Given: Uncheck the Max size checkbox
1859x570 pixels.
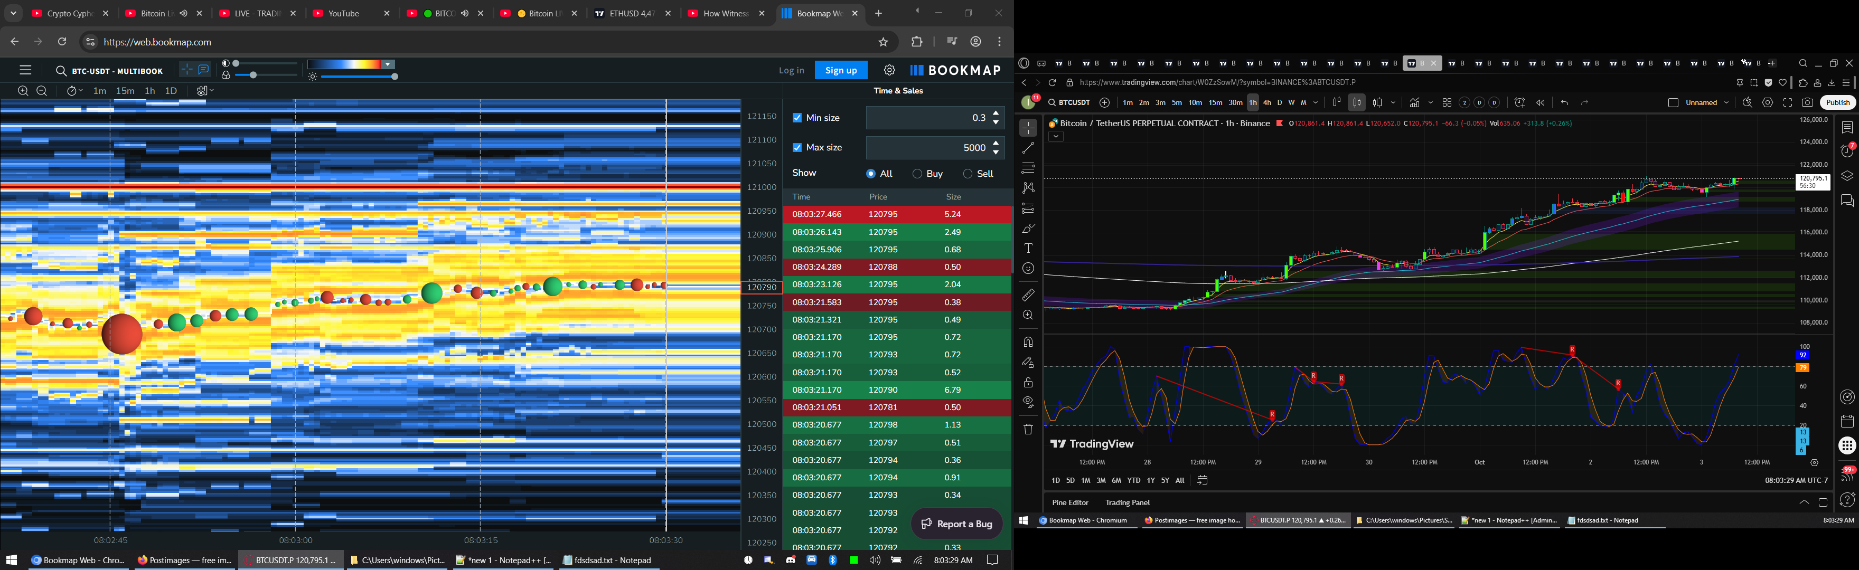Looking at the screenshot, I should point(797,147).
